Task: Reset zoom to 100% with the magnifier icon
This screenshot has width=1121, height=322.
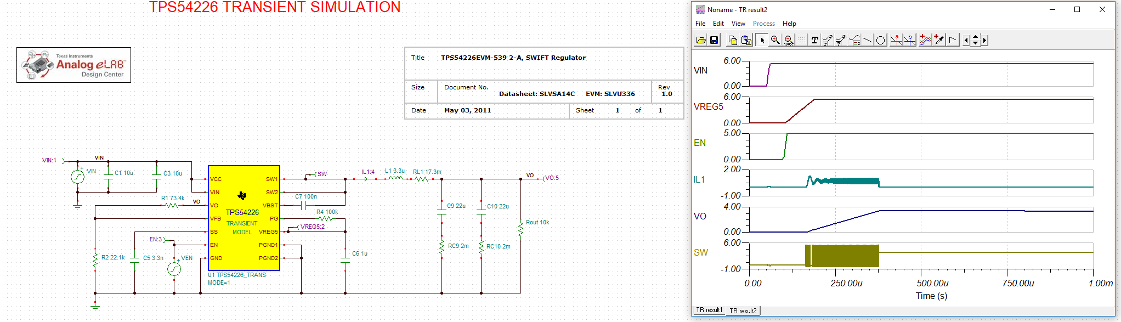Action: (x=788, y=40)
